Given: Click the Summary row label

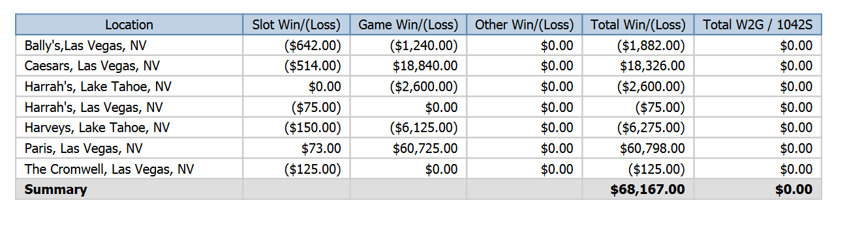Looking at the screenshot, I should pos(55,189).
